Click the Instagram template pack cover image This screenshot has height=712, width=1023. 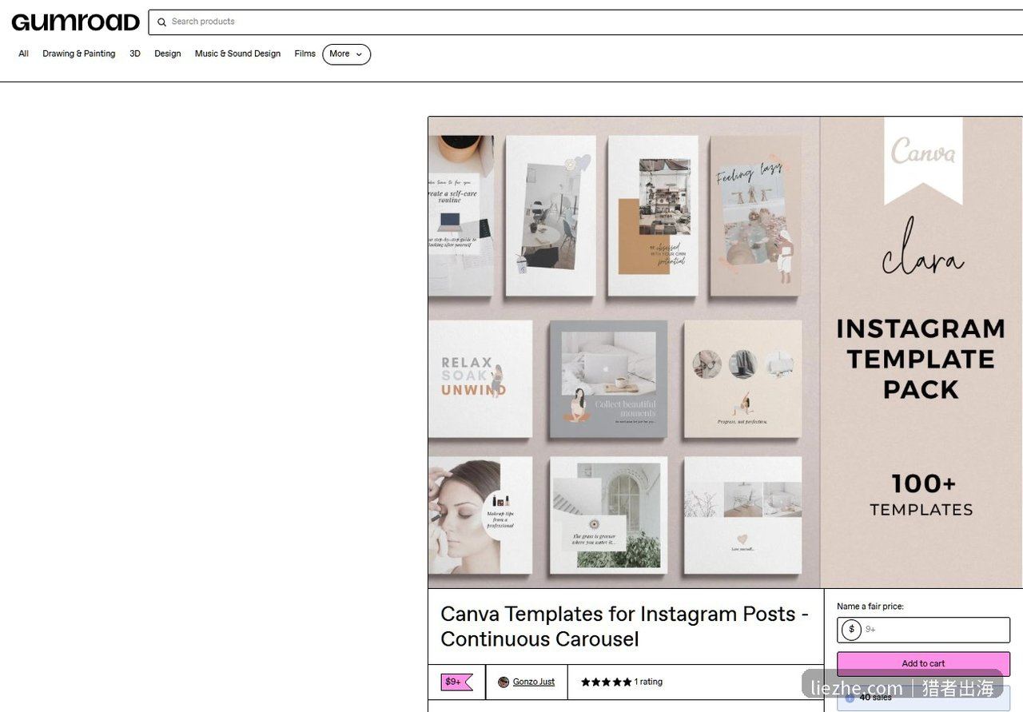click(x=725, y=352)
